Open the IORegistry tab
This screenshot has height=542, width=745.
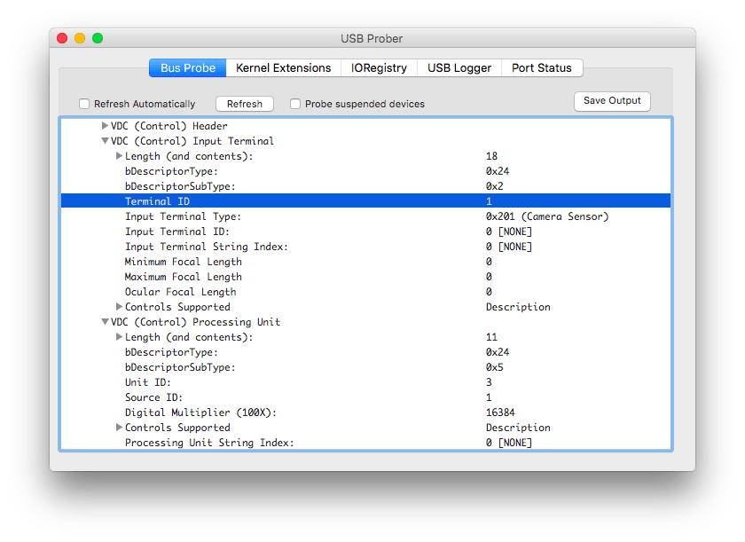click(379, 68)
